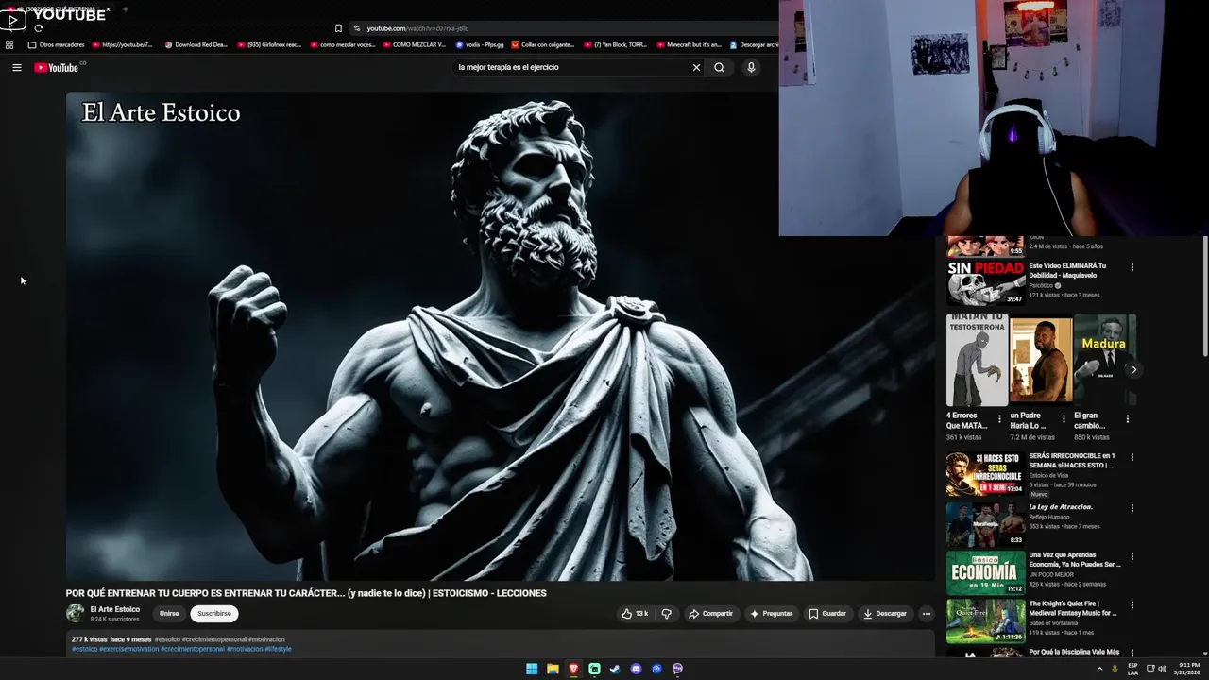Click Reflejo Humano channel name
Viewport: 1209px width, 680px height.
click(1049, 517)
